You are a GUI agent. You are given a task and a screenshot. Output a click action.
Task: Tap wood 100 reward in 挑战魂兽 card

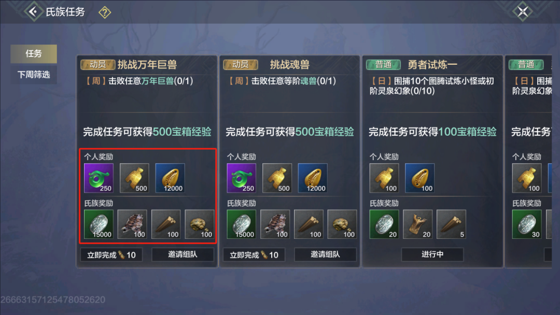pyautogui.click(x=309, y=224)
